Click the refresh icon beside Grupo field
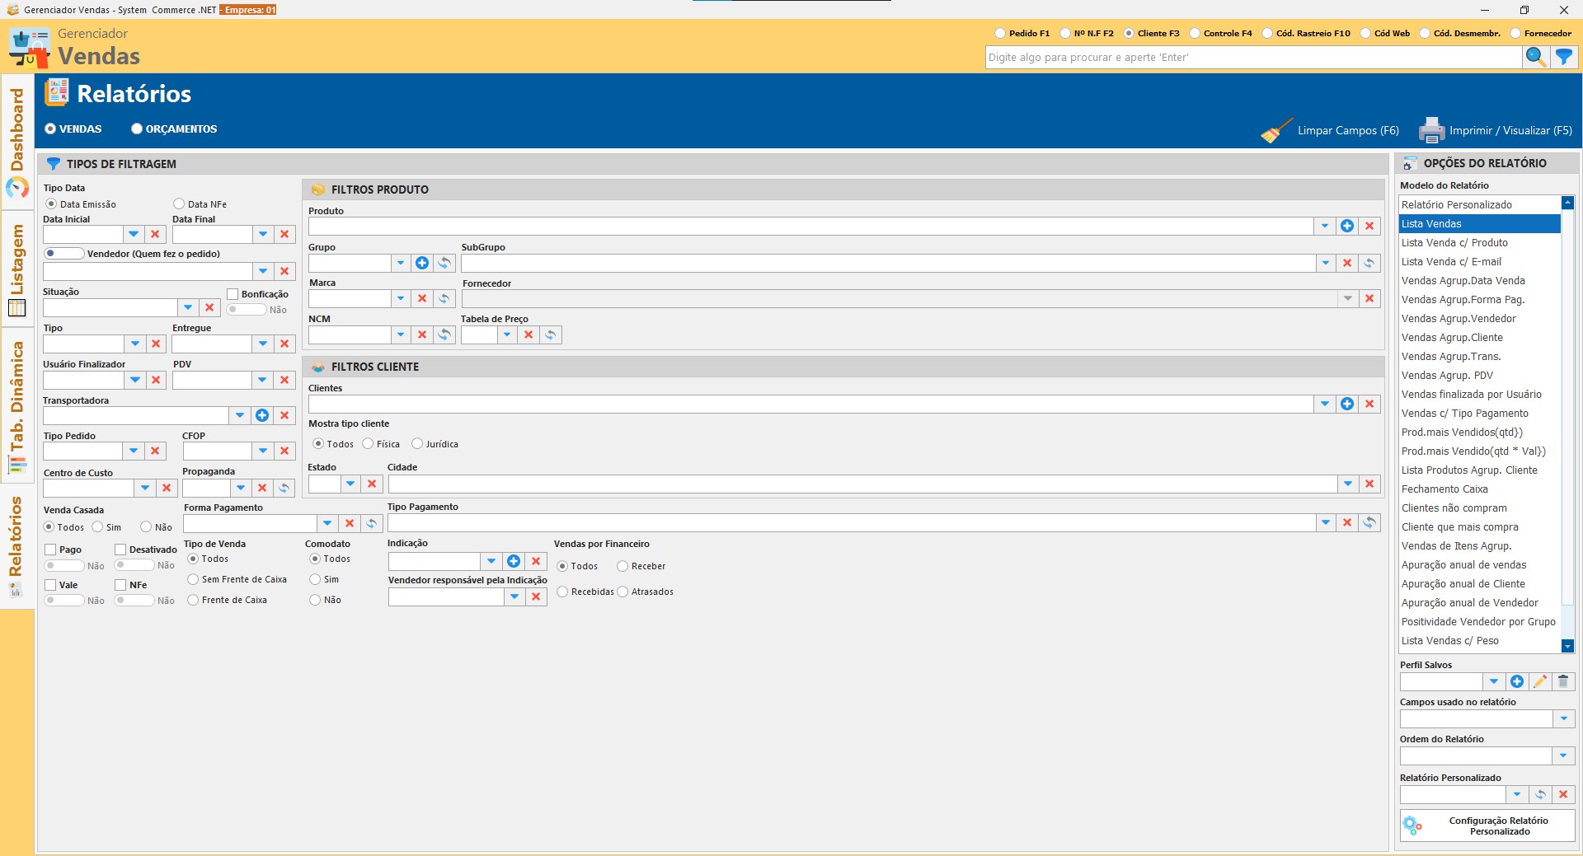This screenshot has height=856, width=1583. (x=444, y=263)
